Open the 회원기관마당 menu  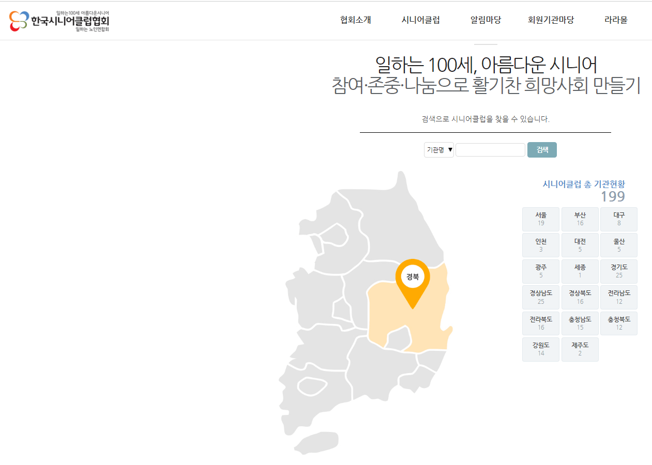(551, 20)
